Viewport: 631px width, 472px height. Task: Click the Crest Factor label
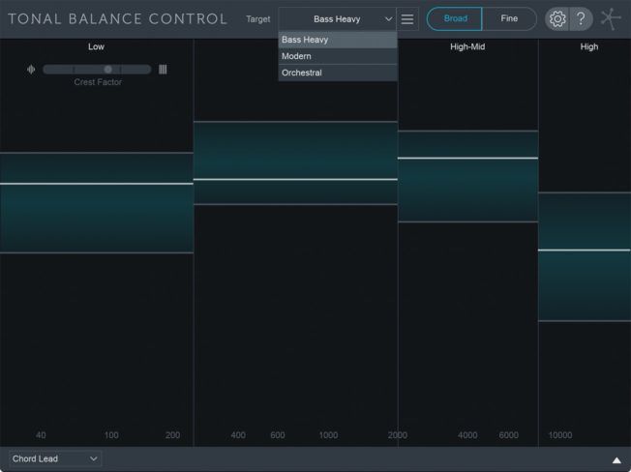[x=98, y=82]
